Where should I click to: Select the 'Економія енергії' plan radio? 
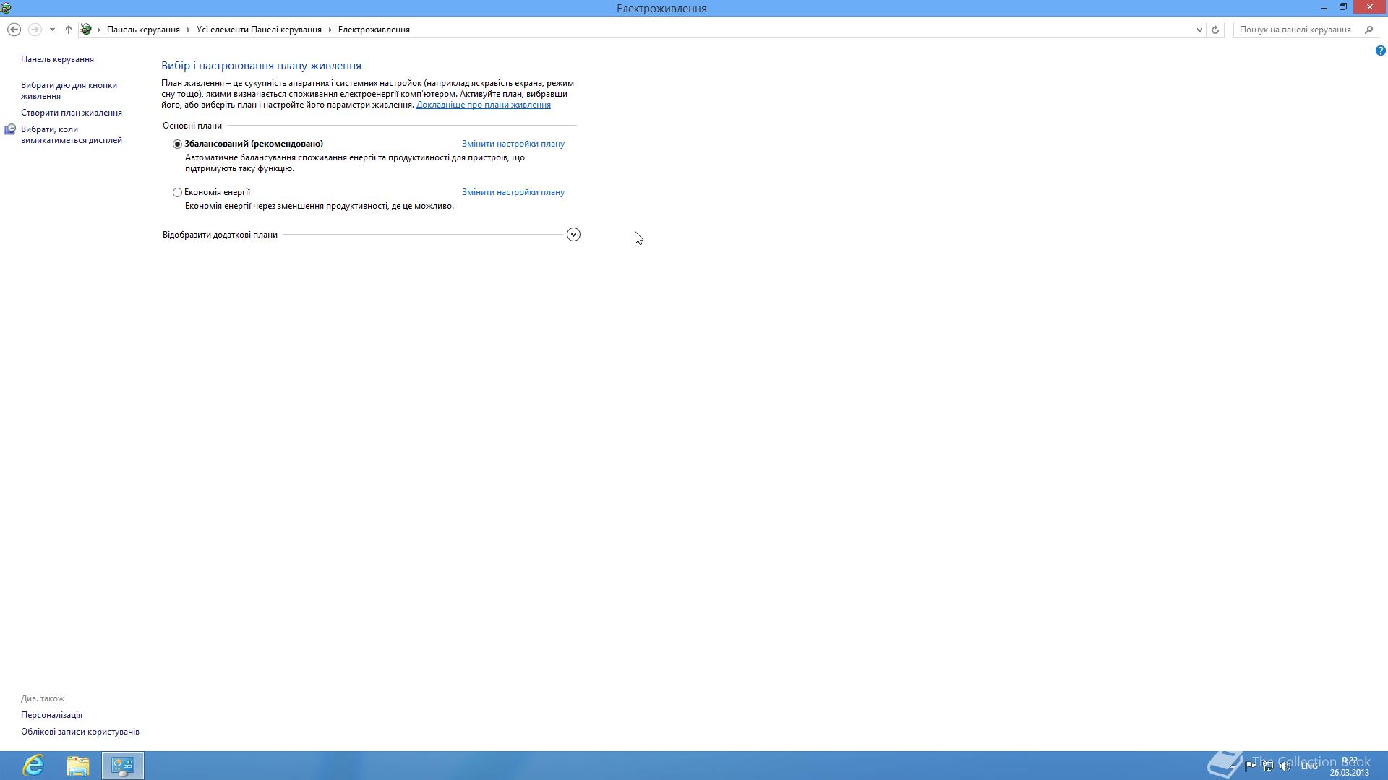177,192
